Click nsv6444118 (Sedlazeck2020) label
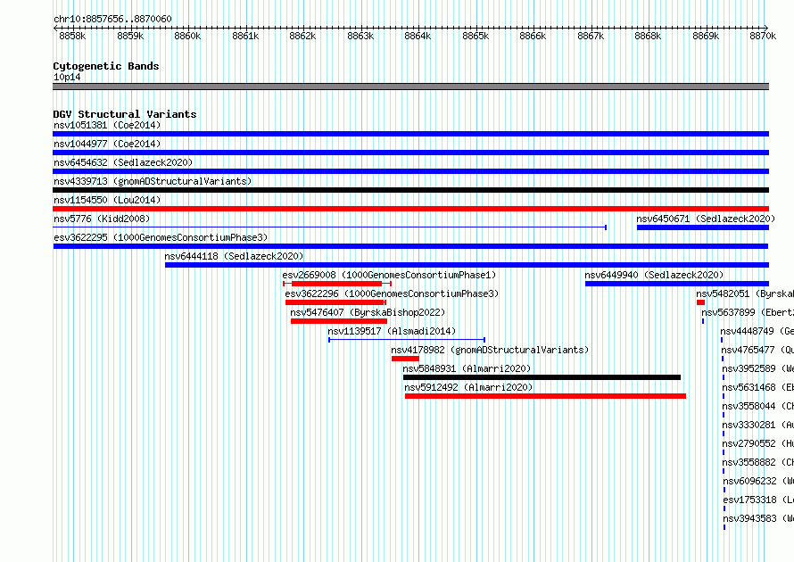The width and height of the screenshot is (794, 562). click(x=234, y=256)
